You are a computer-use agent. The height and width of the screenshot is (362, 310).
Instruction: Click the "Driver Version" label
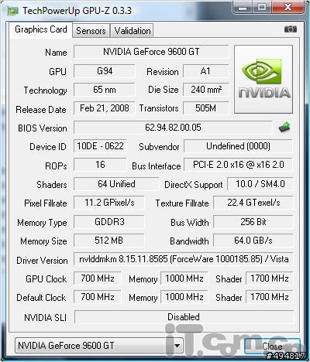pyautogui.click(x=42, y=261)
